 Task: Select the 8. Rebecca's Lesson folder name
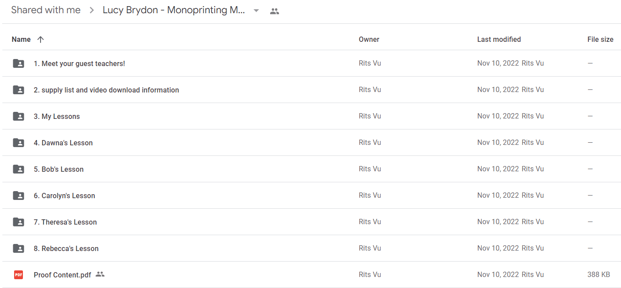click(66, 248)
